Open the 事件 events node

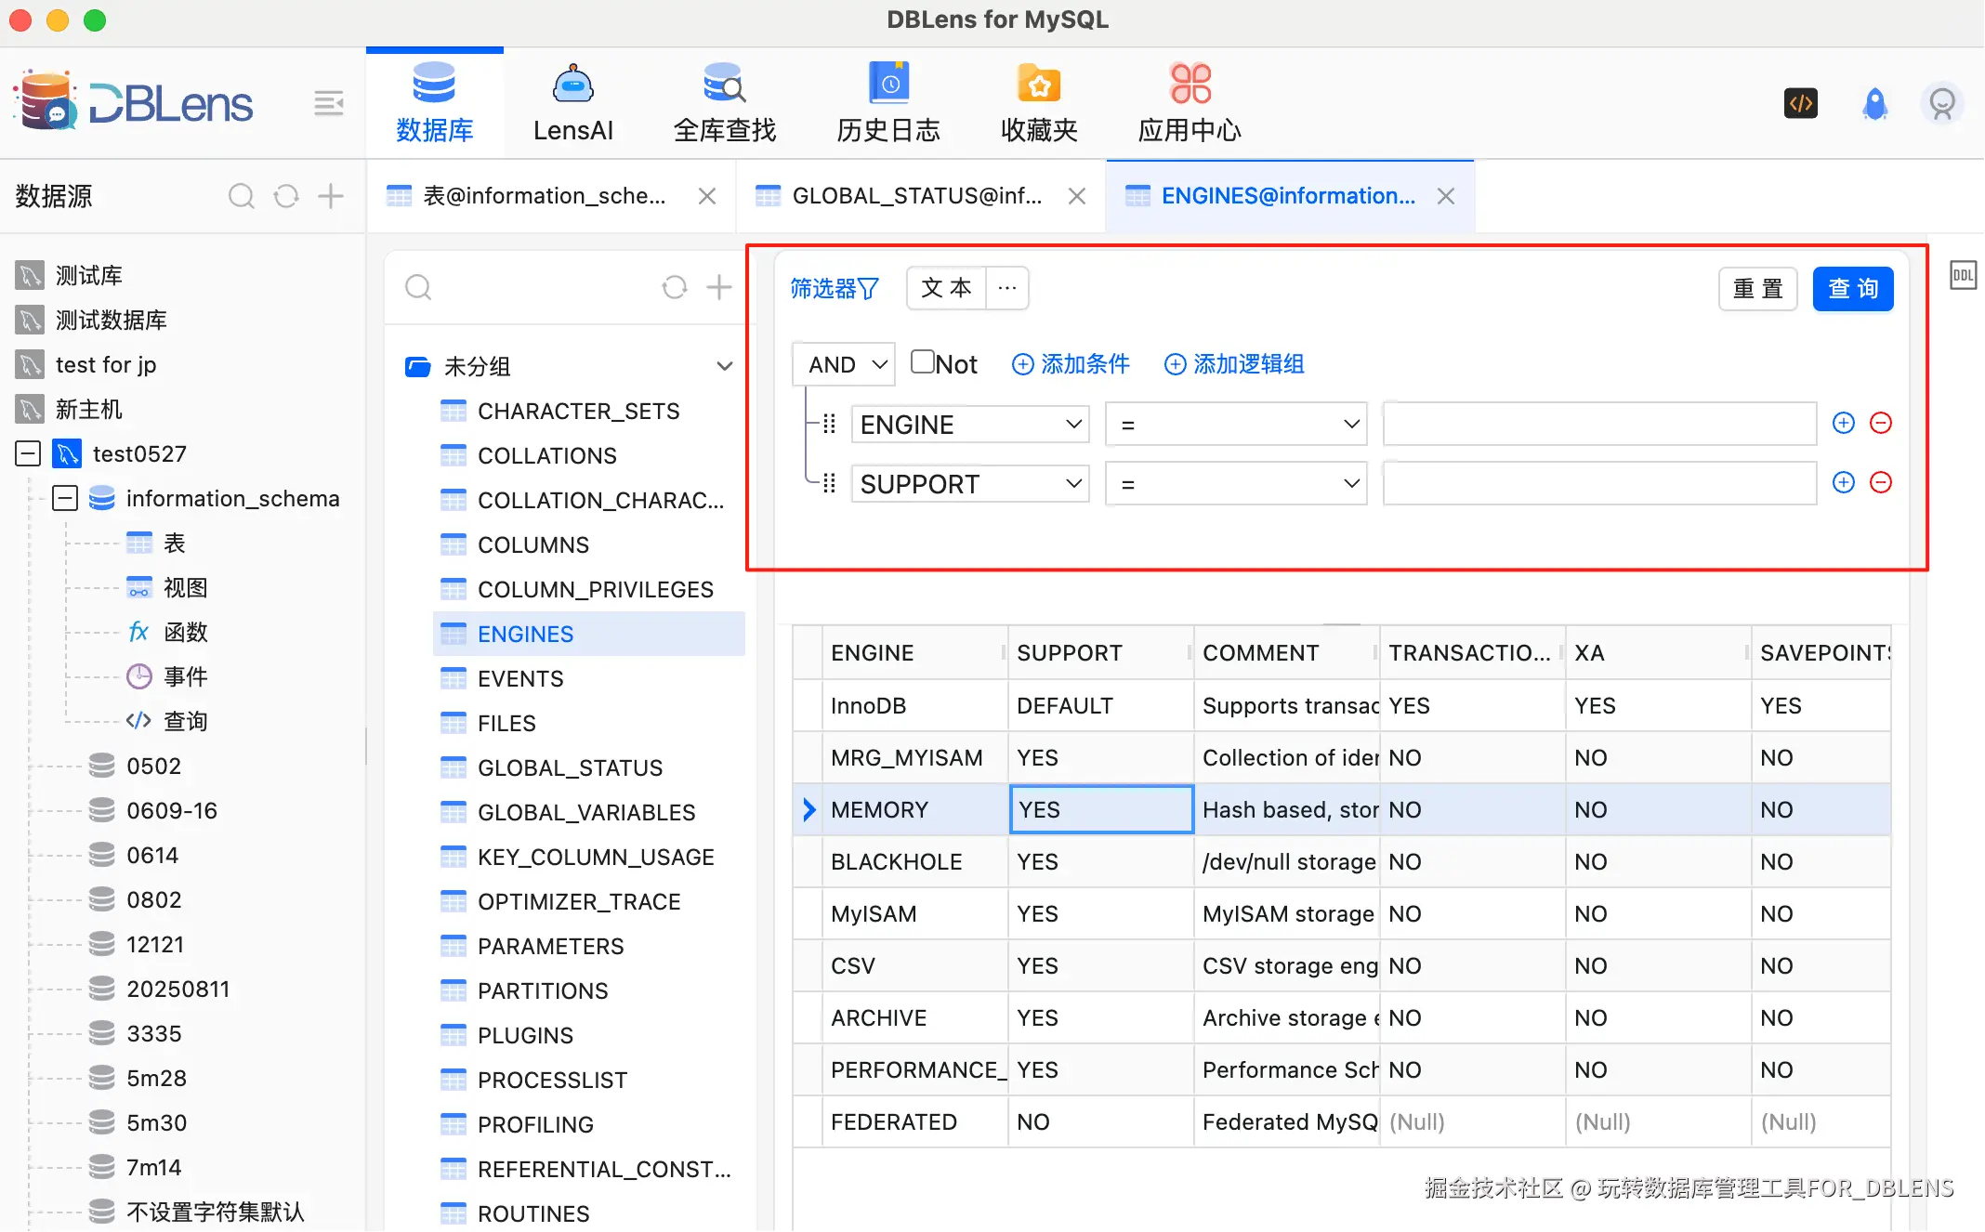tap(185, 676)
